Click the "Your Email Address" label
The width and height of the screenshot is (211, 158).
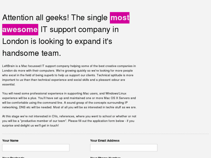pyautogui.click(x=105, y=141)
